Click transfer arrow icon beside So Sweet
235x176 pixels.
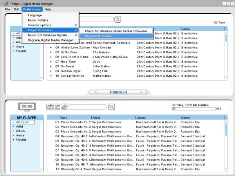pos(51,66)
